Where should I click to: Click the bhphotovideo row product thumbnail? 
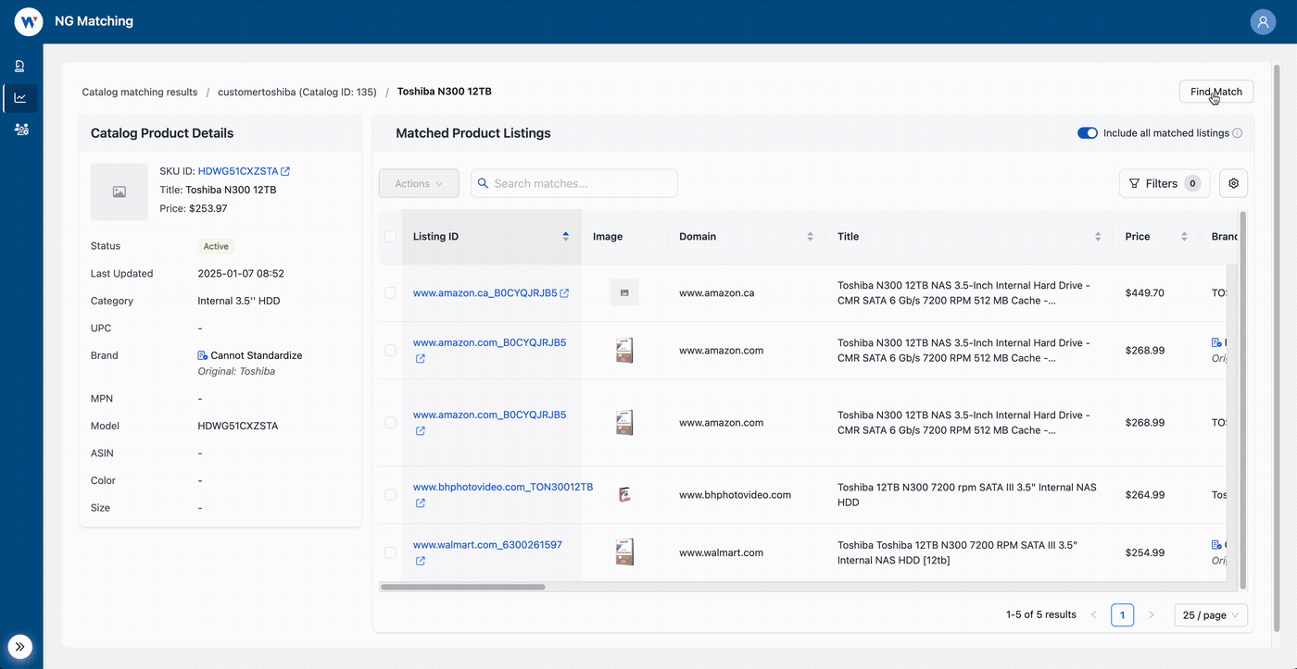pyautogui.click(x=624, y=495)
